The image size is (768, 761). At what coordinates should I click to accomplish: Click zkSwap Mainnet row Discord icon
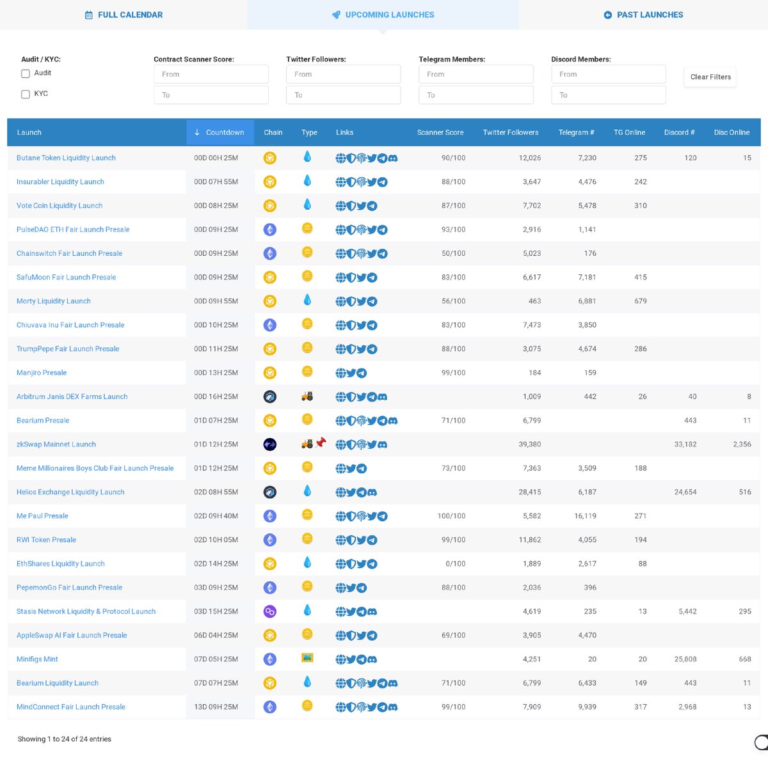(382, 444)
